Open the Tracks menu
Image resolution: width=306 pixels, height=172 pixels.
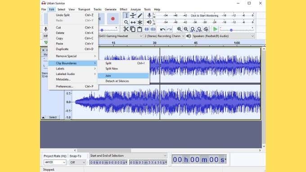tap(97, 9)
